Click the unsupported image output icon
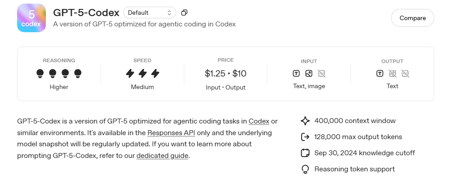 392,73
